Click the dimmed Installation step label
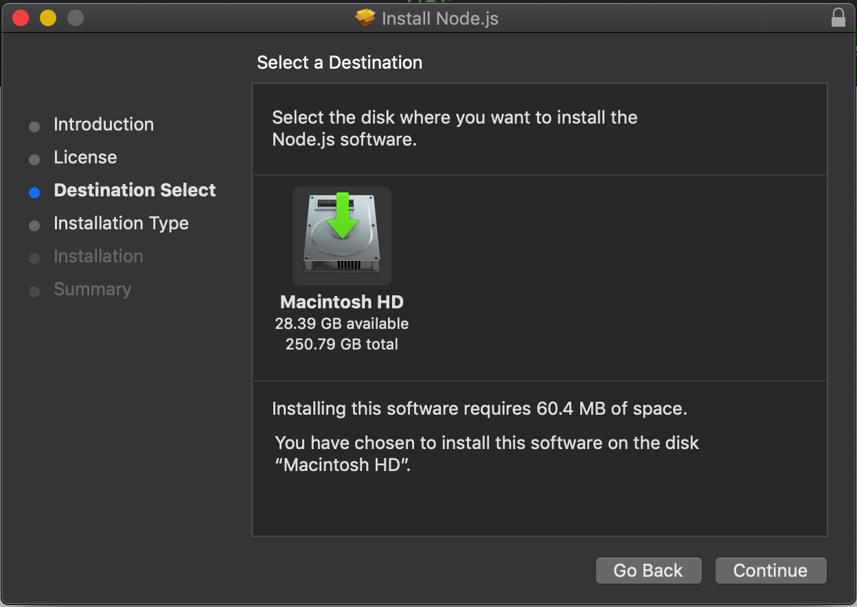Image resolution: width=857 pixels, height=607 pixels. tap(98, 256)
